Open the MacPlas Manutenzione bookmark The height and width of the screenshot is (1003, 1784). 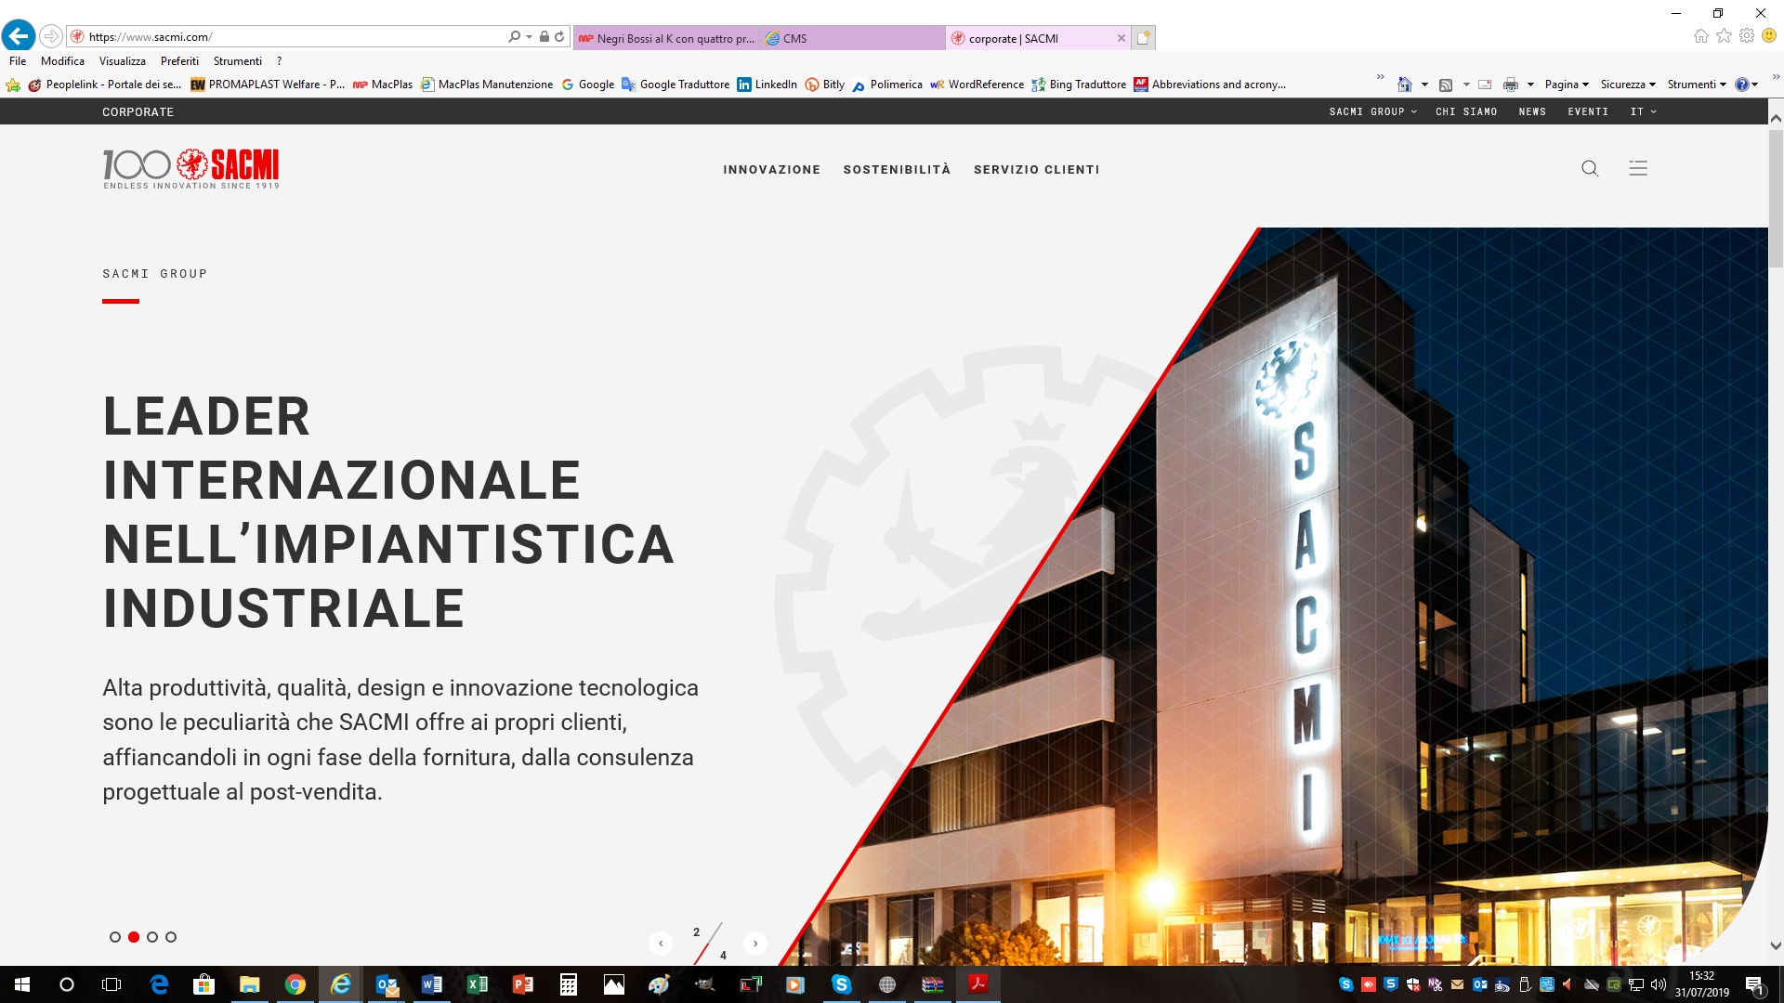(487, 85)
